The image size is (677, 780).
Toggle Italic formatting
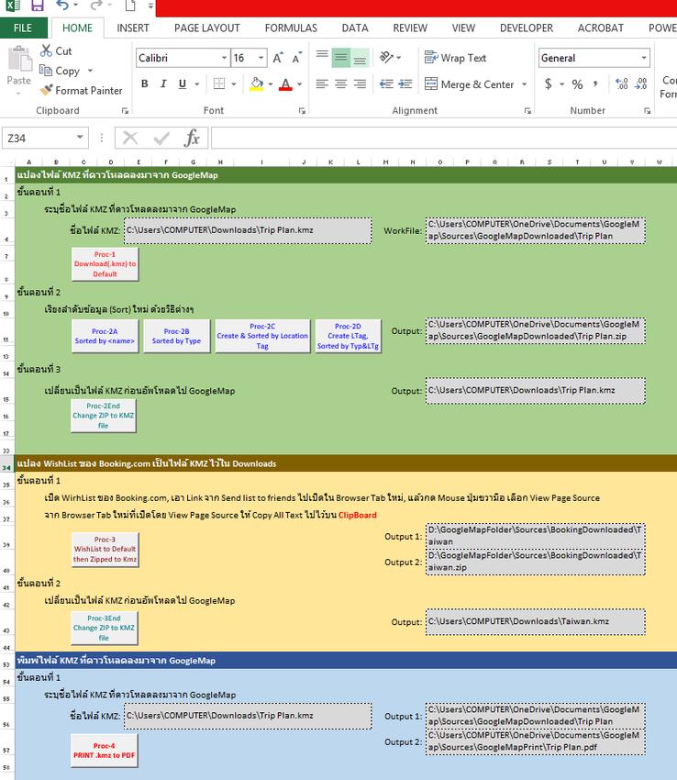pos(163,84)
